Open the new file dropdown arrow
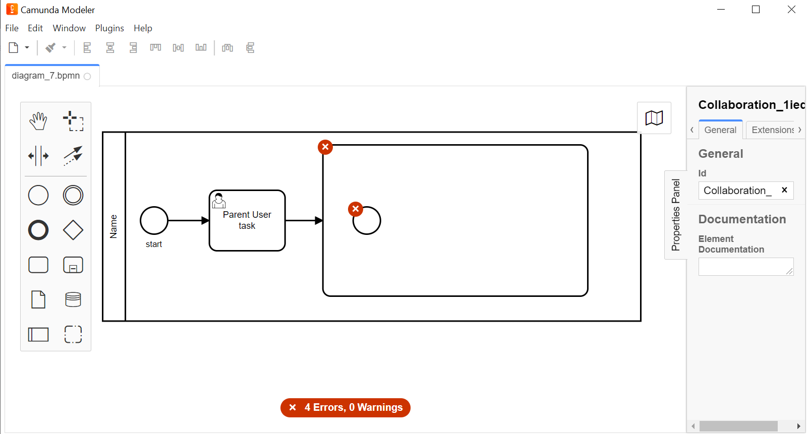This screenshot has width=808, height=434. click(27, 48)
